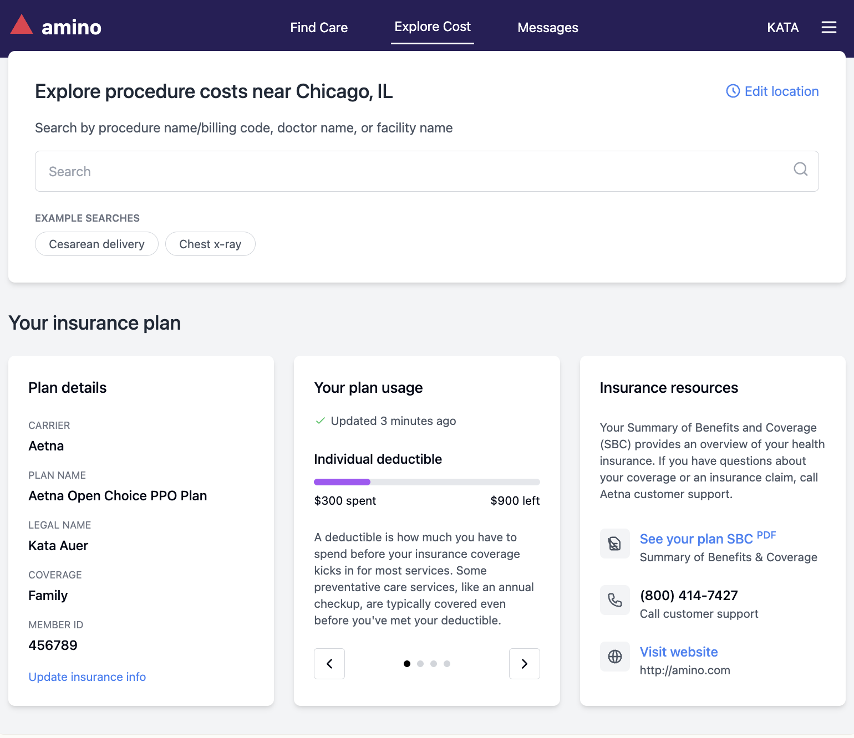Go to previous plan usage slide
The width and height of the screenshot is (854, 738).
(329, 664)
